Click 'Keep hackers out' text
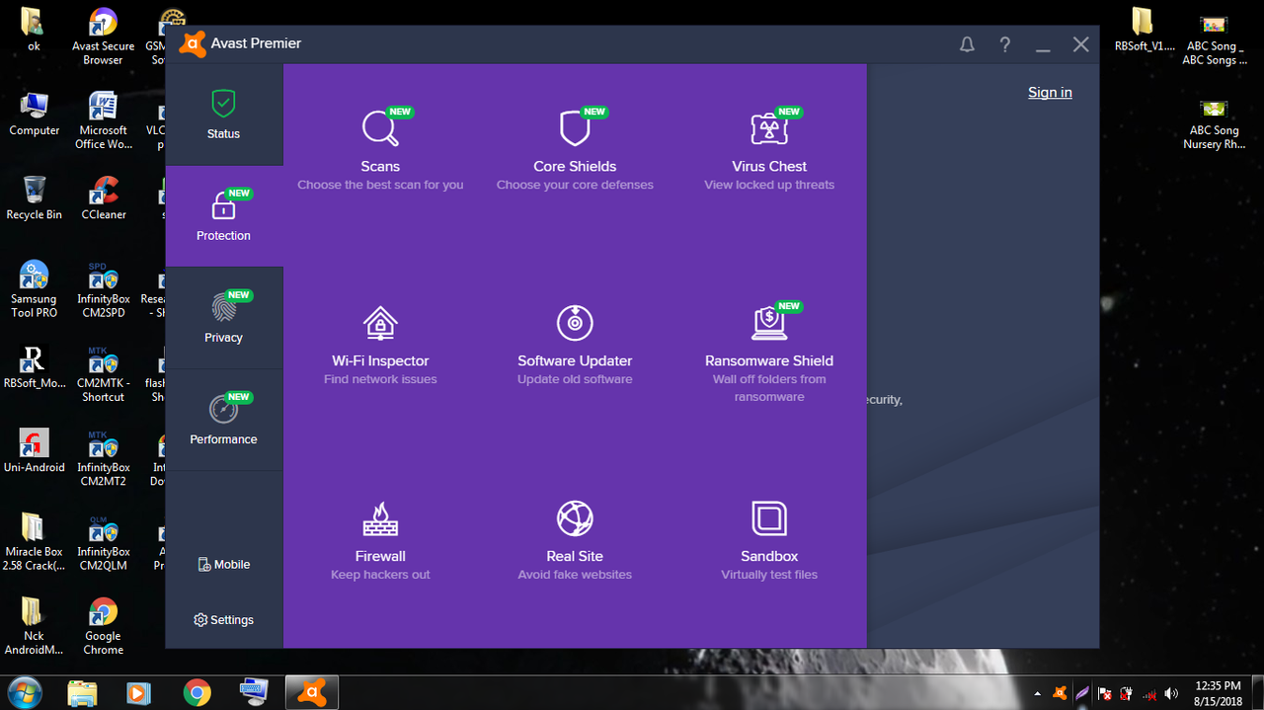1264x710 pixels. [x=380, y=575]
